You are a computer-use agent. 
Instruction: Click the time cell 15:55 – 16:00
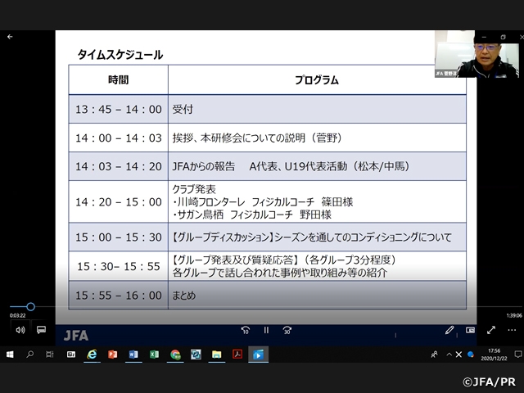pyautogui.click(x=119, y=296)
